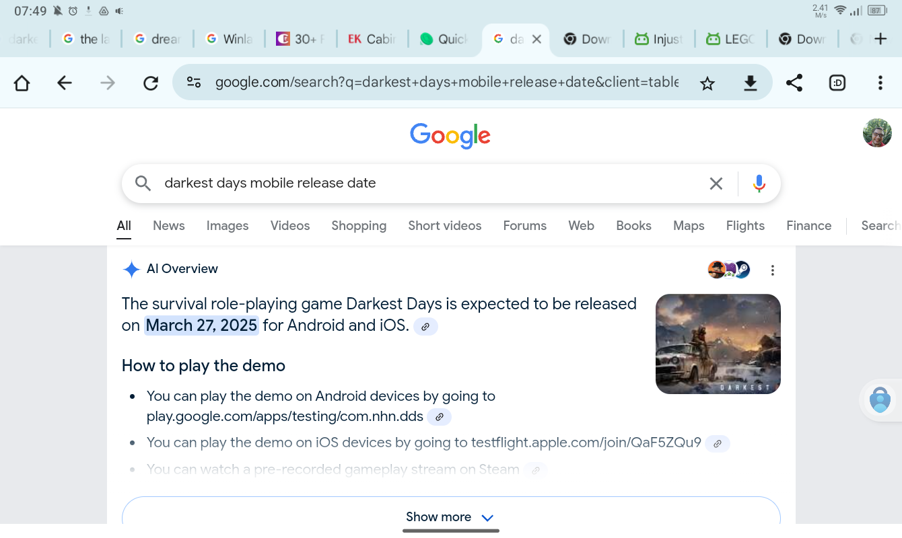Open the Google account profile picture
Image resolution: width=902 pixels, height=538 pixels.
[x=877, y=133]
